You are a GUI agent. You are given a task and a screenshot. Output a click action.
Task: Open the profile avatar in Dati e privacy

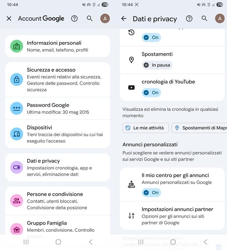pos(220,19)
